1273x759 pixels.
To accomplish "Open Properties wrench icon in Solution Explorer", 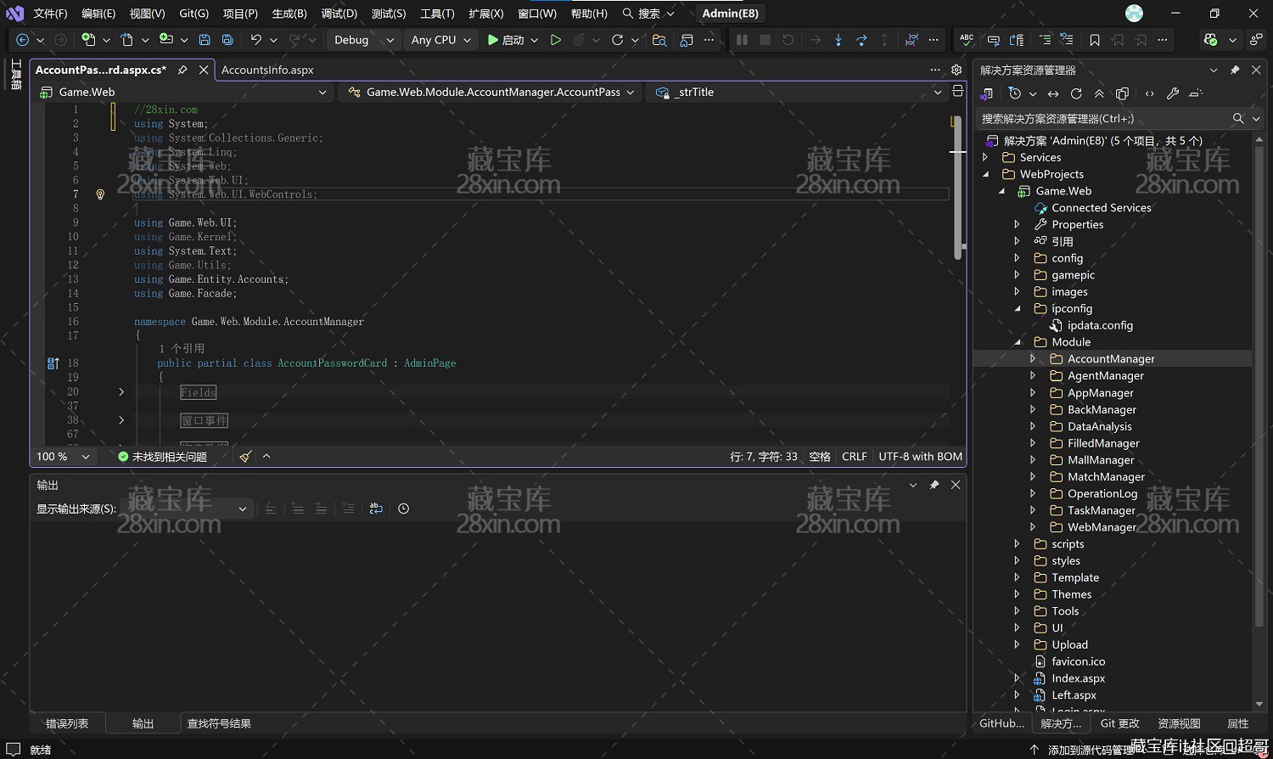I will click(1173, 93).
